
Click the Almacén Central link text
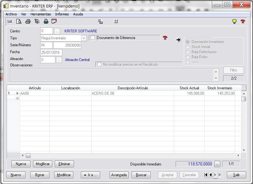click(x=77, y=60)
